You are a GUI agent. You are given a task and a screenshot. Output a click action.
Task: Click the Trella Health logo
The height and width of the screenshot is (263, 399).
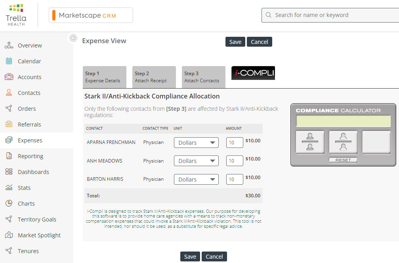[x=16, y=15]
